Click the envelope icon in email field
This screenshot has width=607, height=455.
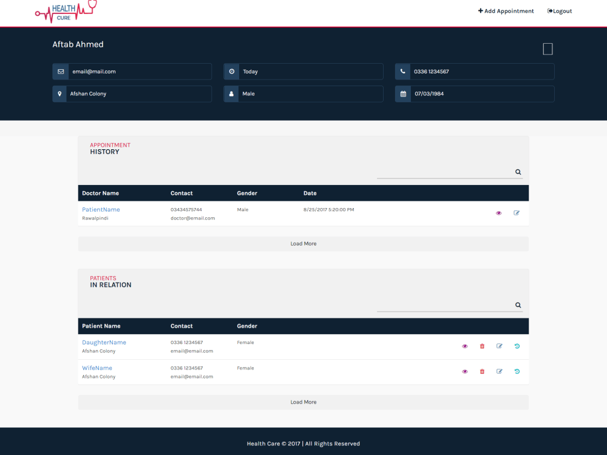coord(61,72)
